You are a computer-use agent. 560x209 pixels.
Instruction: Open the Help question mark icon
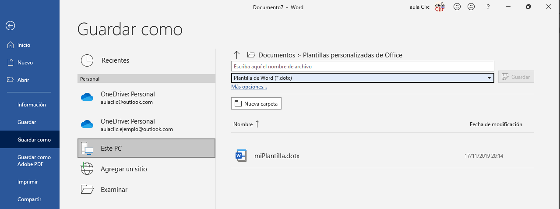point(488,7)
